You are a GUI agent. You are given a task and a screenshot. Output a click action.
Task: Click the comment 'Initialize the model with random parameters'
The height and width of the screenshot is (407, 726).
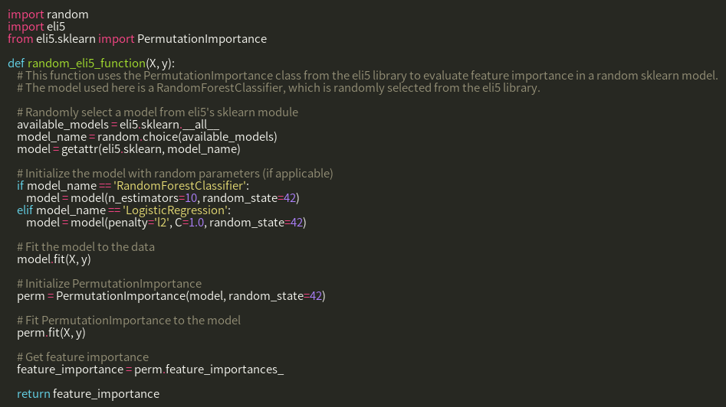175,174
